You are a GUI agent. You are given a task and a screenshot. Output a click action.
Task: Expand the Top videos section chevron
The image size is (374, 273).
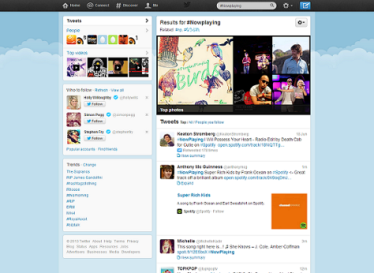(x=147, y=53)
